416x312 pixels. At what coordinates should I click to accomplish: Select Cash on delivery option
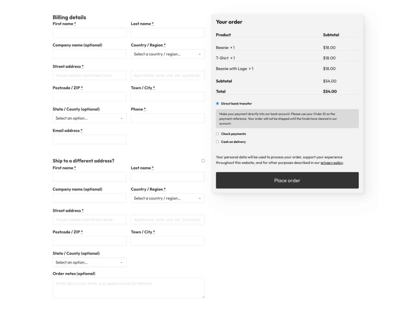click(x=218, y=142)
